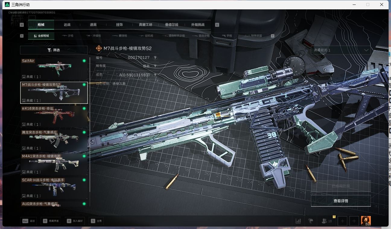Screen dimensions: 391x229
Task: Open the 典藏工坊 tab
Action: [146, 25]
